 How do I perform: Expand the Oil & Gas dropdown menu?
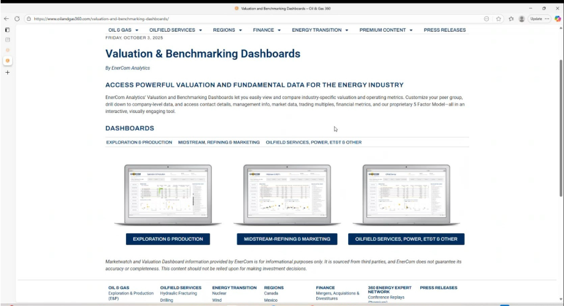point(123,30)
